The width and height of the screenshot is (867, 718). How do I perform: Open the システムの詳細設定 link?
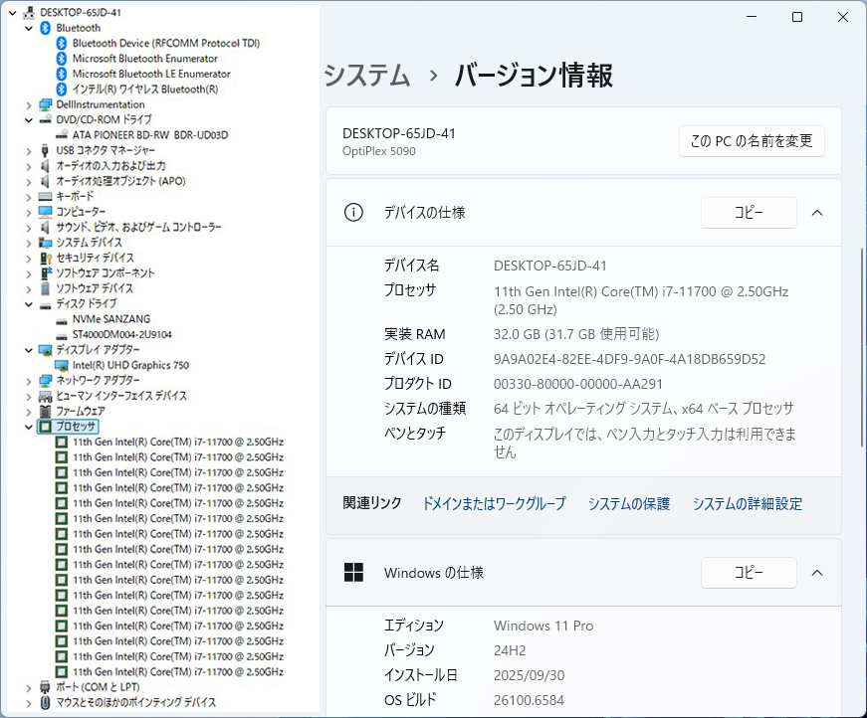tap(747, 504)
